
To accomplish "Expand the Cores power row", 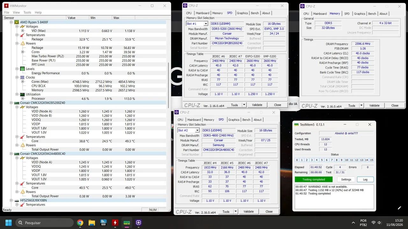I will pyautogui.click(x=23, y=52).
